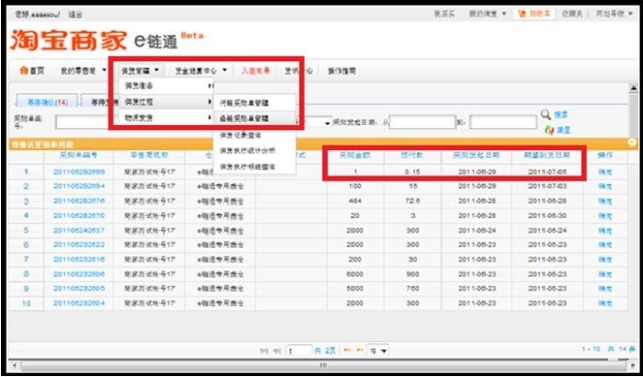Switch to the 等待确认(14) tab
643x377 pixels.
(47, 102)
